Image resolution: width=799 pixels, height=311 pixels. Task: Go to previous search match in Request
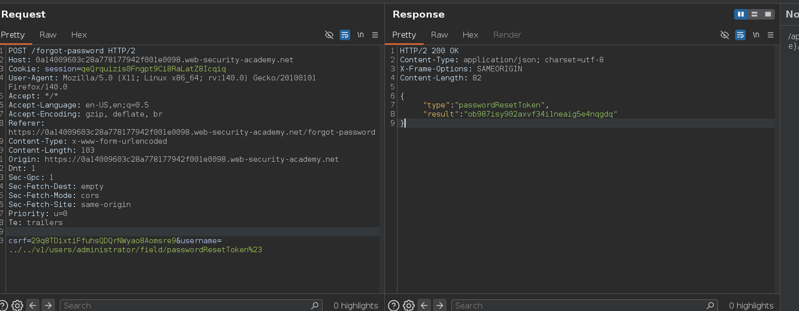tap(33, 305)
